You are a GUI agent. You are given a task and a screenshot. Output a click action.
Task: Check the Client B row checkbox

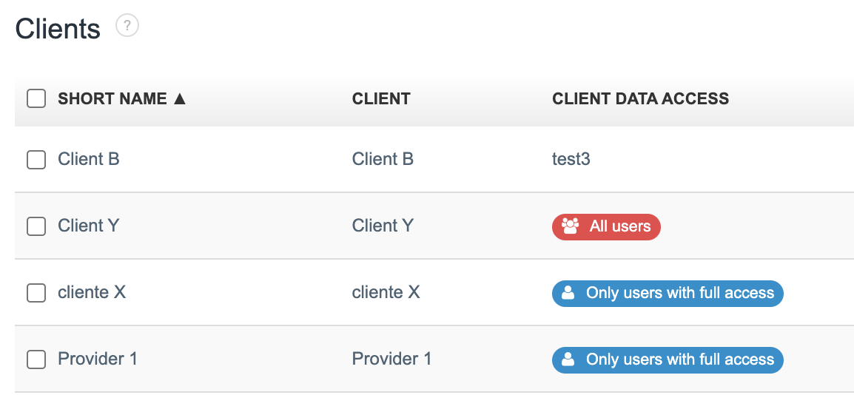36,159
